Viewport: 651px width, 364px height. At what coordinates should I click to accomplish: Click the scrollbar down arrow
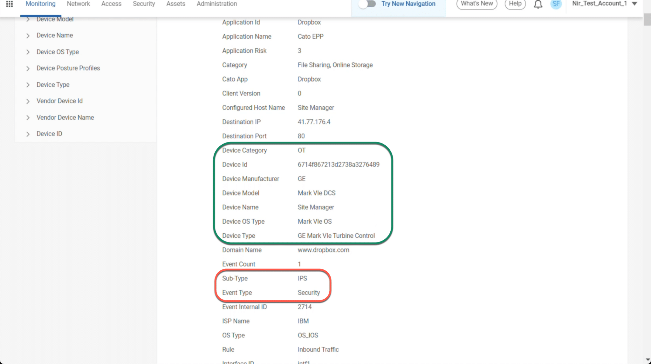[648, 360]
